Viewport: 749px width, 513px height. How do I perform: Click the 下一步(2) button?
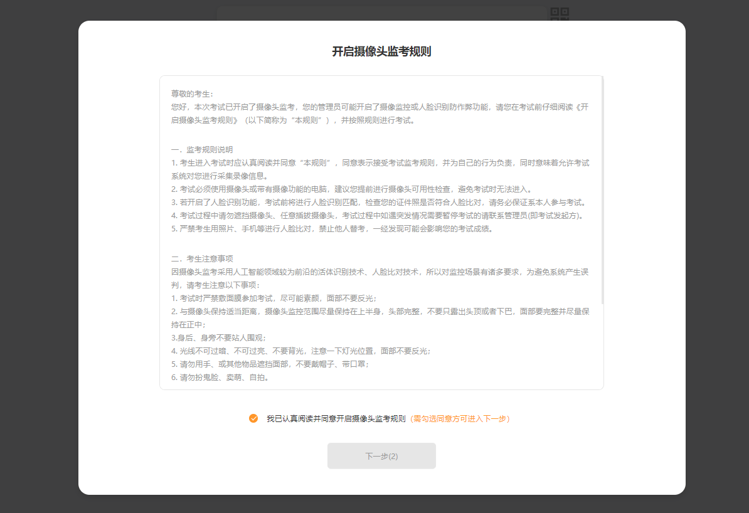point(381,456)
